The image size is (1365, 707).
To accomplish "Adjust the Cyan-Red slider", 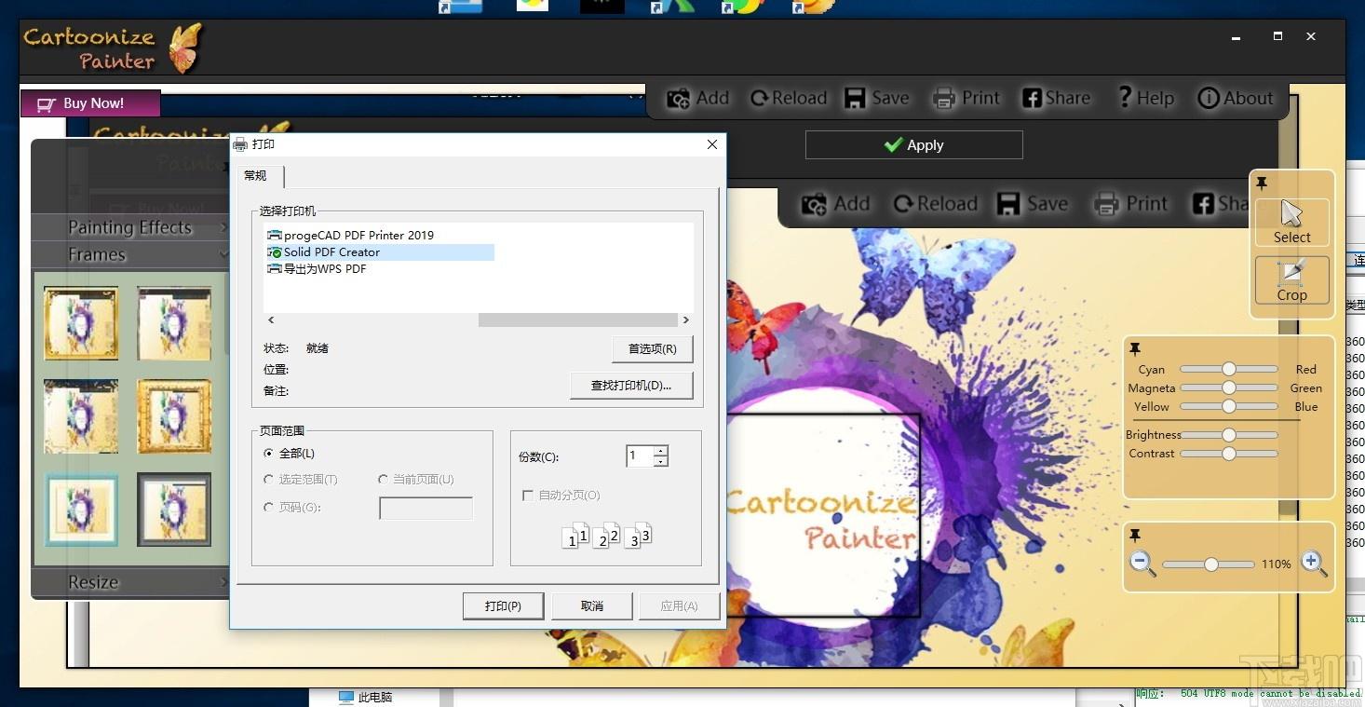I will click(1229, 370).
